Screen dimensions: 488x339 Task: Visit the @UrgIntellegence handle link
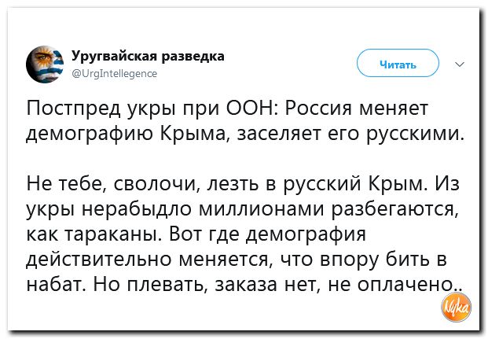pos(115,74)
